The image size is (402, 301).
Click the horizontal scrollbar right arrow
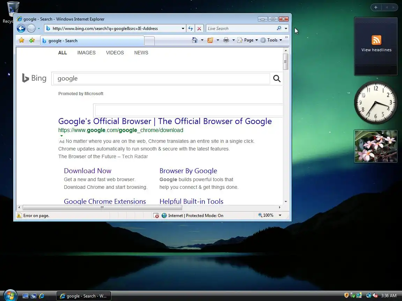coord(280,207)
